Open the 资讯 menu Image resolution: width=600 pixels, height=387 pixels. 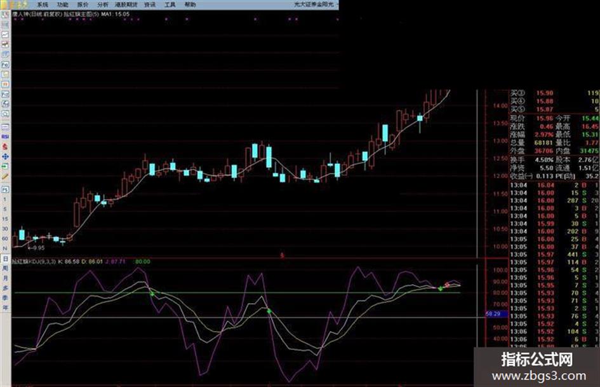150,4
